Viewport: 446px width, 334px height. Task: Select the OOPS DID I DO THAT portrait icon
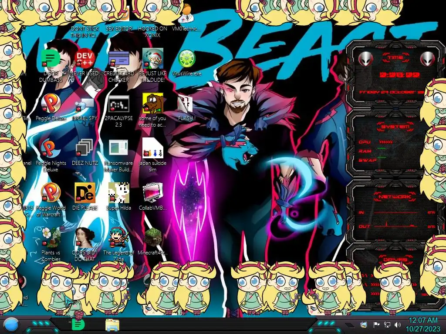pos(84,237)
